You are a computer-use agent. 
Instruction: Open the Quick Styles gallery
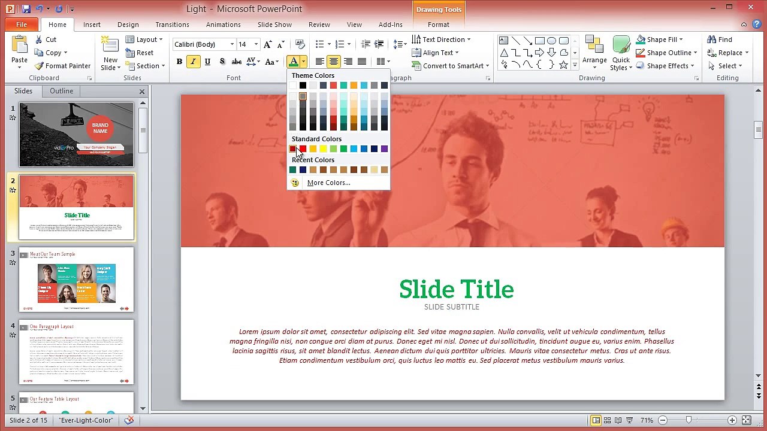621,53
